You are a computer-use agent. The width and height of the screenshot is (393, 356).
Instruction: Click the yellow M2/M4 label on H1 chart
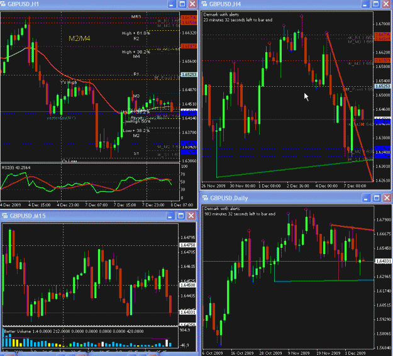[x=79, y=38]
